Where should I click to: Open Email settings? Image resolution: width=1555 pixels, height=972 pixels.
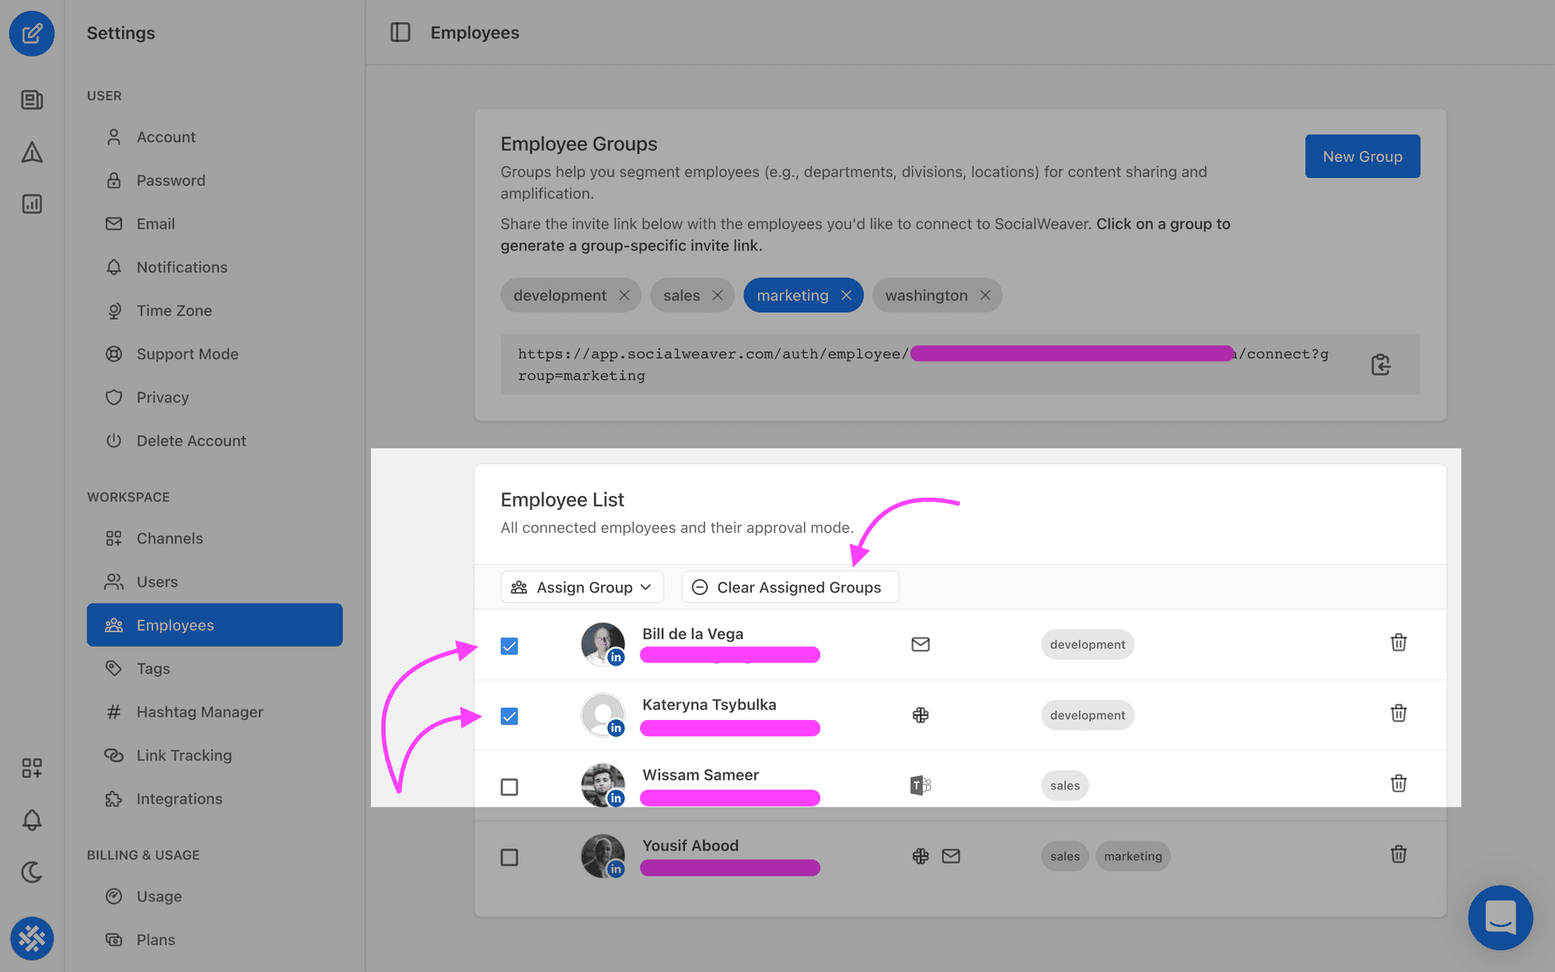(x=215, y=224)
